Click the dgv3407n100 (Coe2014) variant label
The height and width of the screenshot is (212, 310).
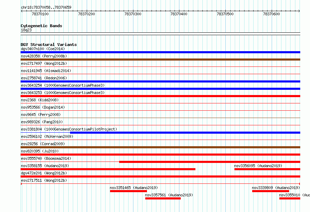(x=43, y=49)
